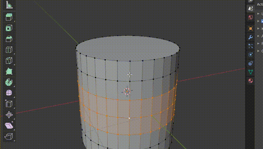Open the World properties tab
Viewport: 263px width, 149px height.
coord(250,17)
